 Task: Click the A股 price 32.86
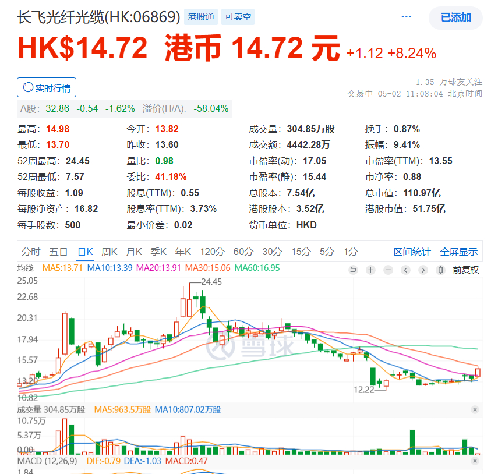click(x=57, y=109)
